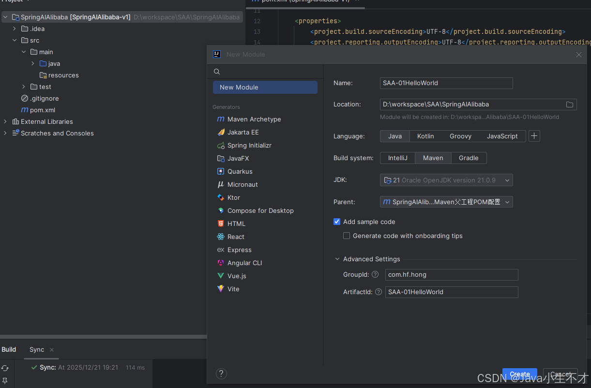
Task: Open the folder browse icon in Location field
Action: [x=570, y=104]
